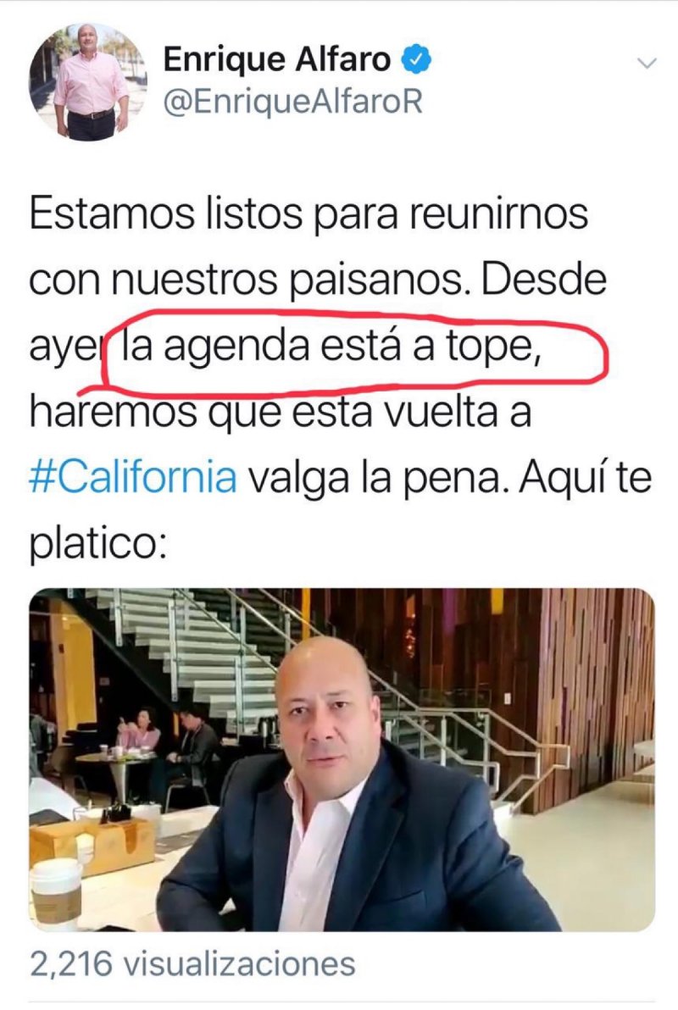Viewport: 678px width, 1010px height.
Task: Click the blue verified badge checkmark
Action: click(x=416, y=60)
